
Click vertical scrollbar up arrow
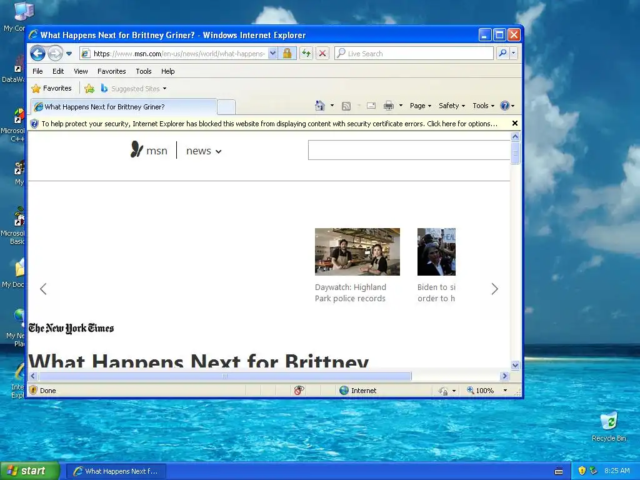(x=515, y=136)
